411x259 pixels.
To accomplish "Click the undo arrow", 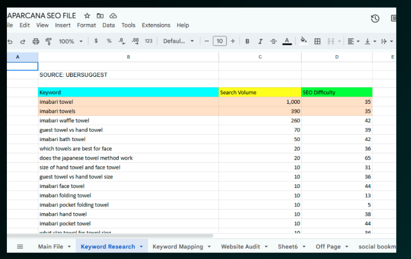I will pos(10,42).
